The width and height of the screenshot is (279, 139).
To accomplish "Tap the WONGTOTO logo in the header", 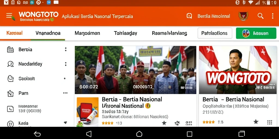I will point(38,14).
